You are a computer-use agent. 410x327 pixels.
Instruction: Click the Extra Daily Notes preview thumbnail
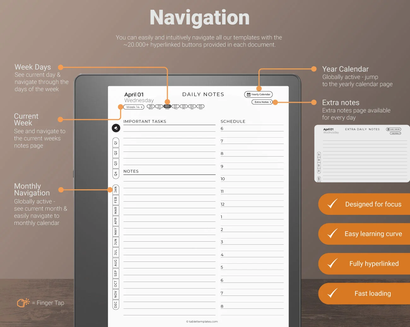click(x=362, y=154)
